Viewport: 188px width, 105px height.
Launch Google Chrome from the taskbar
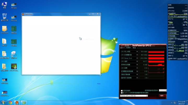(x=10, y=103)
